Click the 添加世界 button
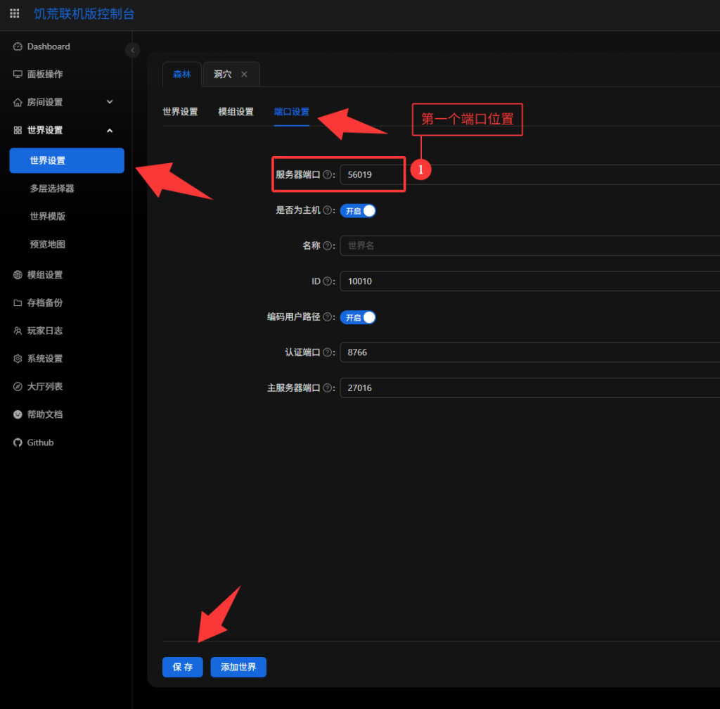720x709 pixels. (x=238, y=667)
